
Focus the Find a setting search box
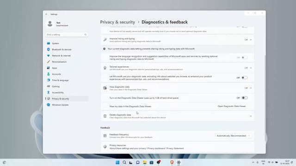[x=67, y=35]
